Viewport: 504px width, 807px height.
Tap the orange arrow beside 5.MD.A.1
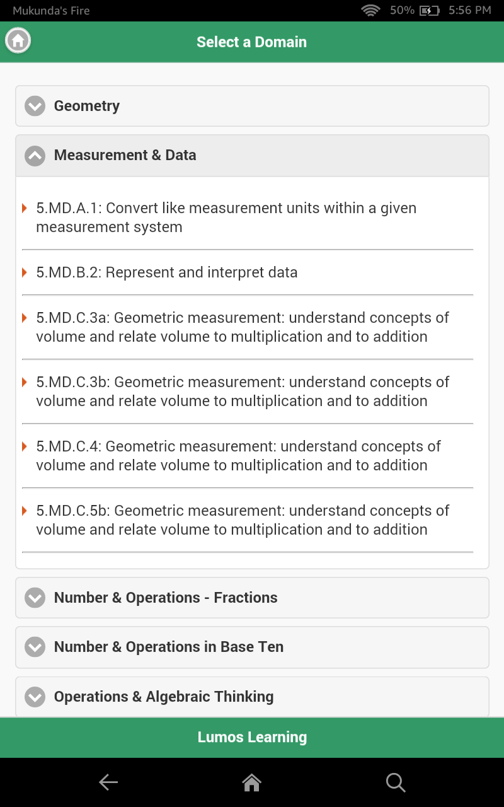coord(26,208)
